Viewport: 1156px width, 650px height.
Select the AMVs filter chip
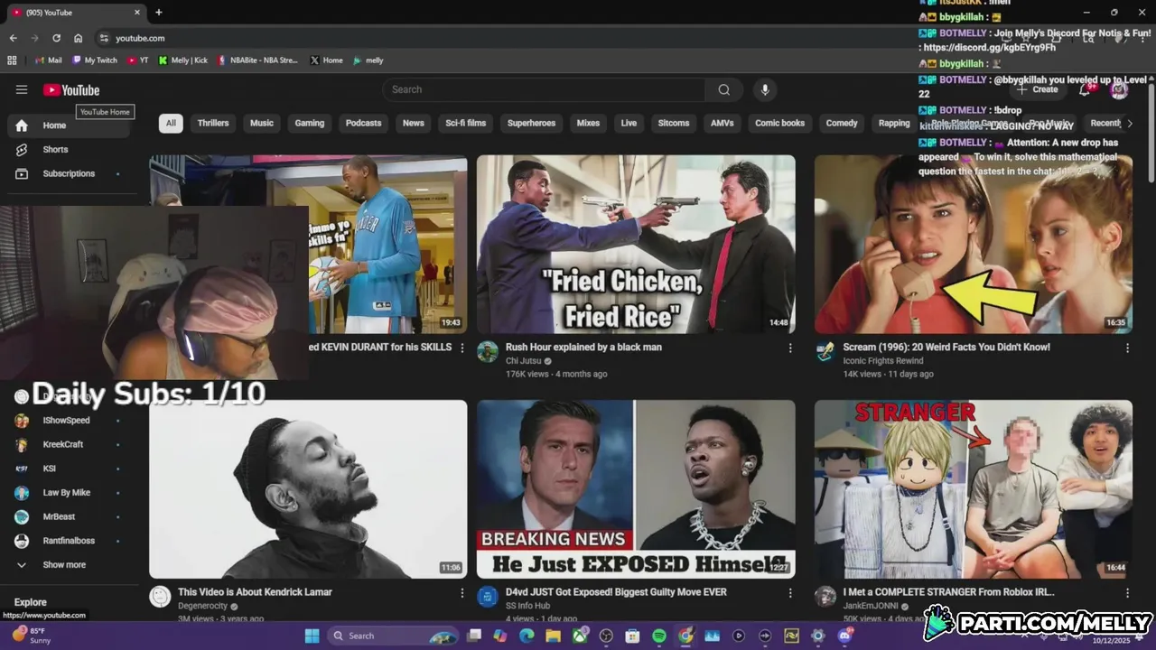coord(722,123)
